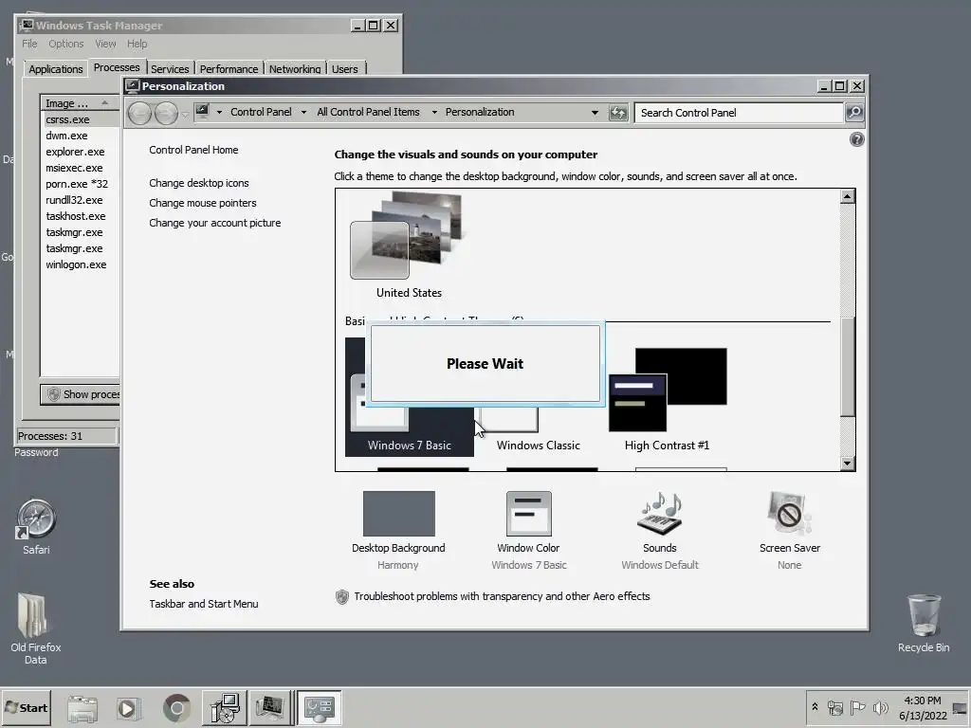The height and width of the screenshot is (728, 971).
Task: Open the installer taskbar icon with disc
Action: pyautogui.click(x=224, y=707)
